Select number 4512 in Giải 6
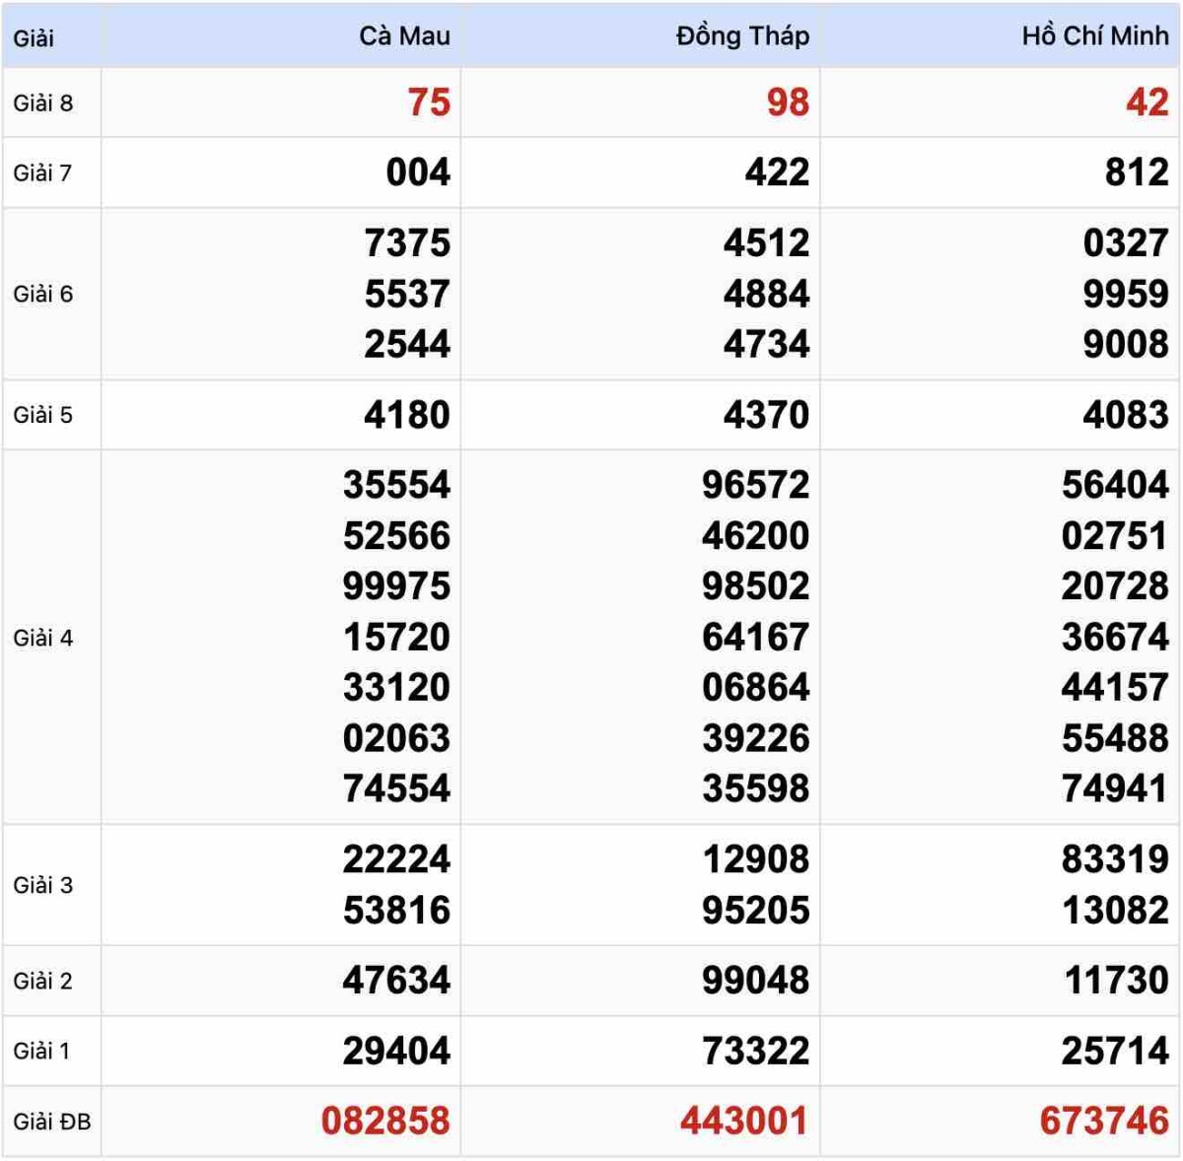 click(766, 243)
